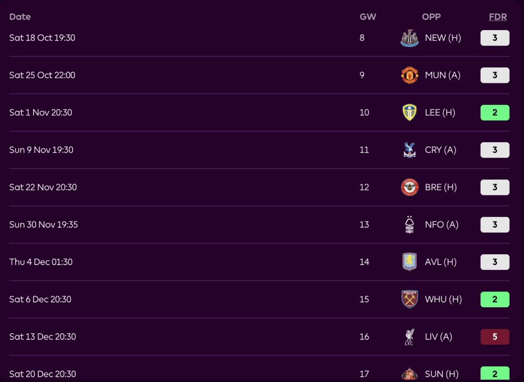Screen dimensions: 524x382
Task: Select the Sat 25 Oct 22:00 fixture date
Action: tap(42, 75)
